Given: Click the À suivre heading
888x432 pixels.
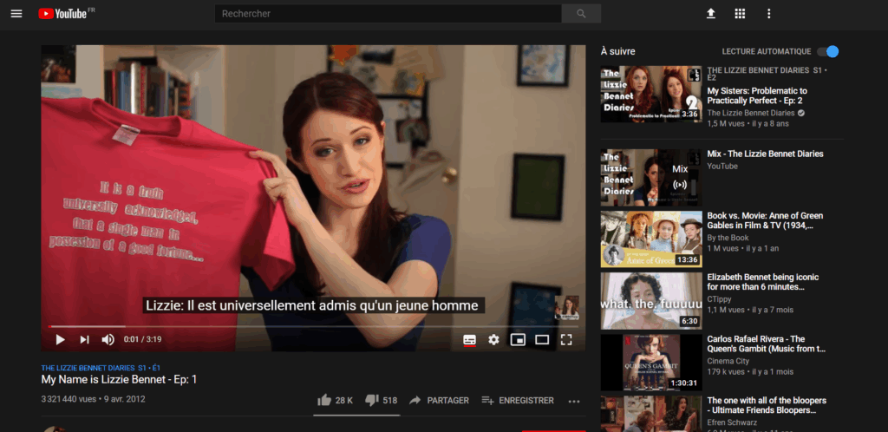Looking at the screenshot, I should [617, 51].
